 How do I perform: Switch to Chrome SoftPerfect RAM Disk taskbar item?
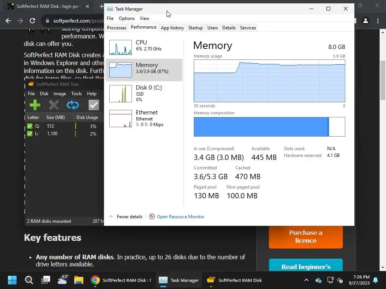[x=121, y=280]
